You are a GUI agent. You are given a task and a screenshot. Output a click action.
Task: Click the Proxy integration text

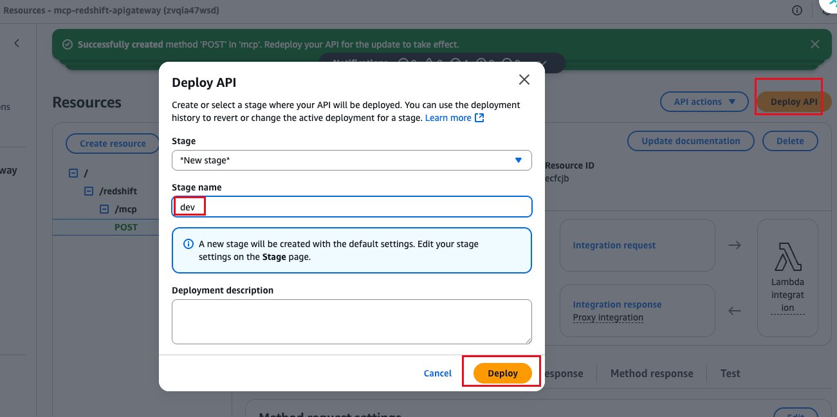click(608, 317)
